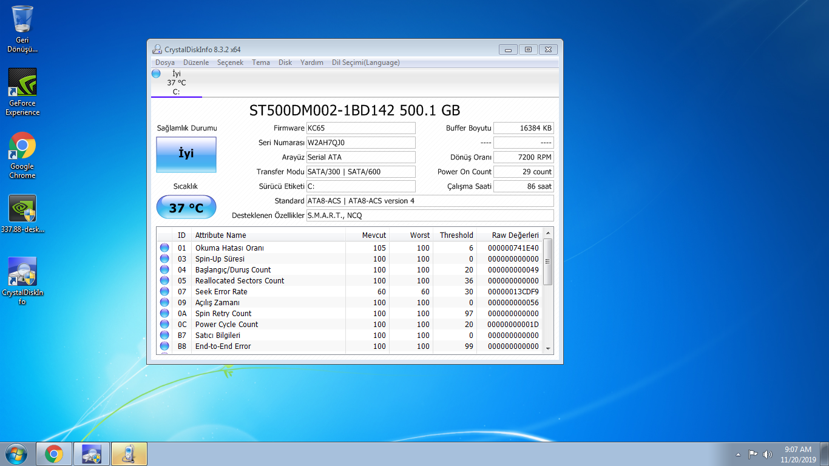Click the model title ST500DM002-1BD142 500.1 GB
Viewport: 829px width, 466px height.
click(355, 110)
